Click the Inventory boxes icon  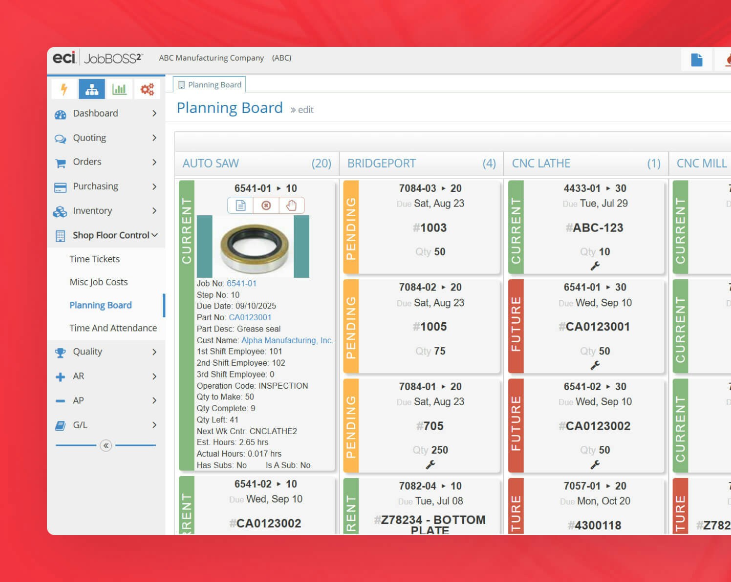tap(60, 212)
